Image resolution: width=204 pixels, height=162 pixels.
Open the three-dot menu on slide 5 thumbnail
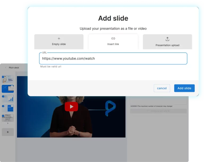12,115
